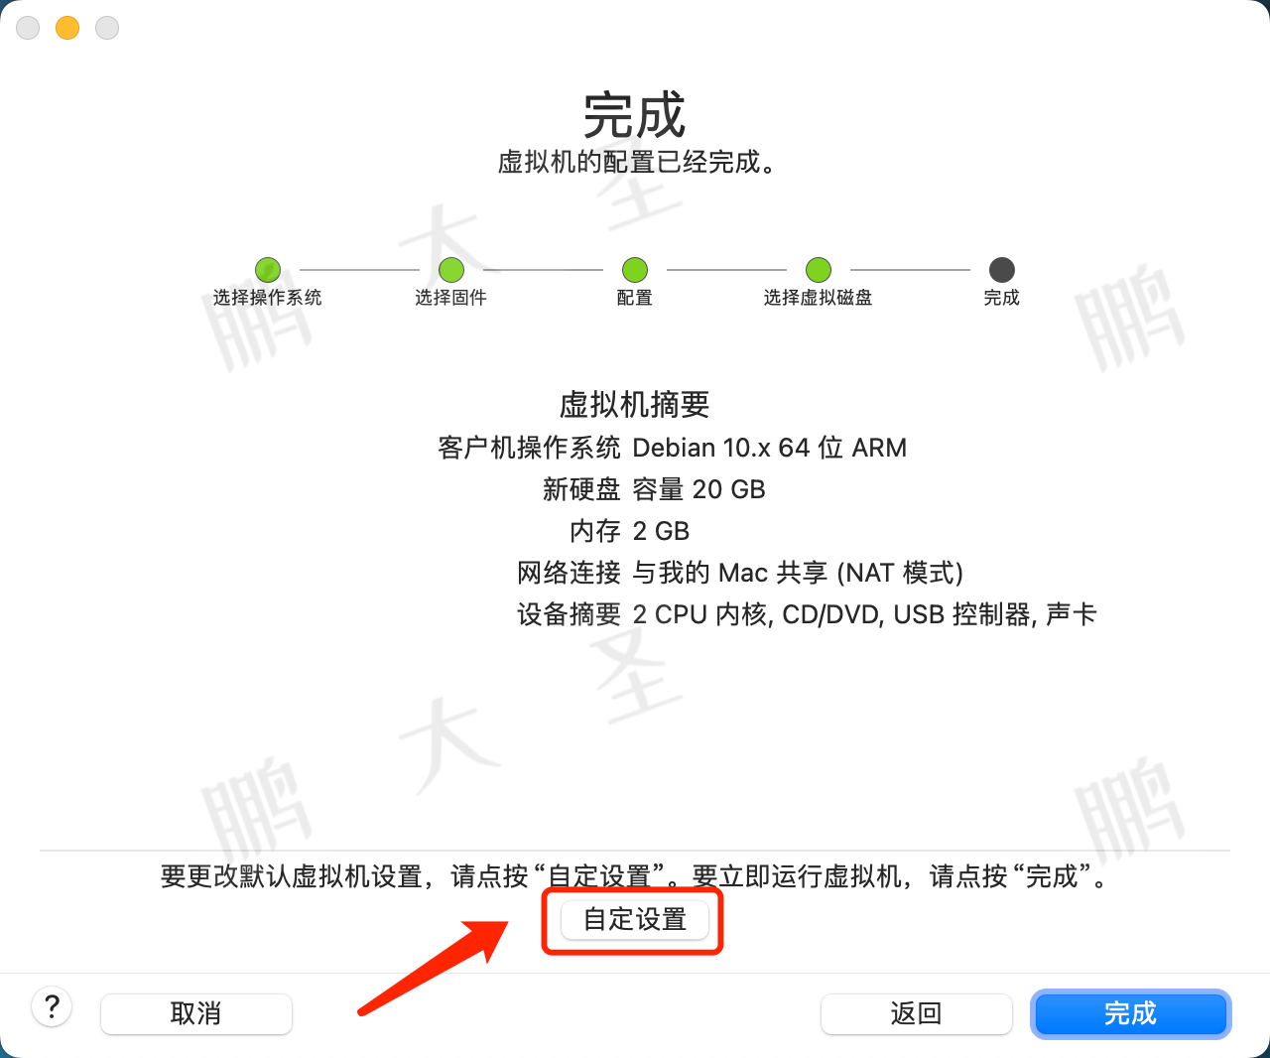Click the green 选择固件 step dot
1270x1058 pixels.
tap(451, 269)
